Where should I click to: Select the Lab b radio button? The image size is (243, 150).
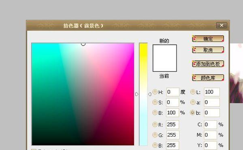[x=193, y=112]
